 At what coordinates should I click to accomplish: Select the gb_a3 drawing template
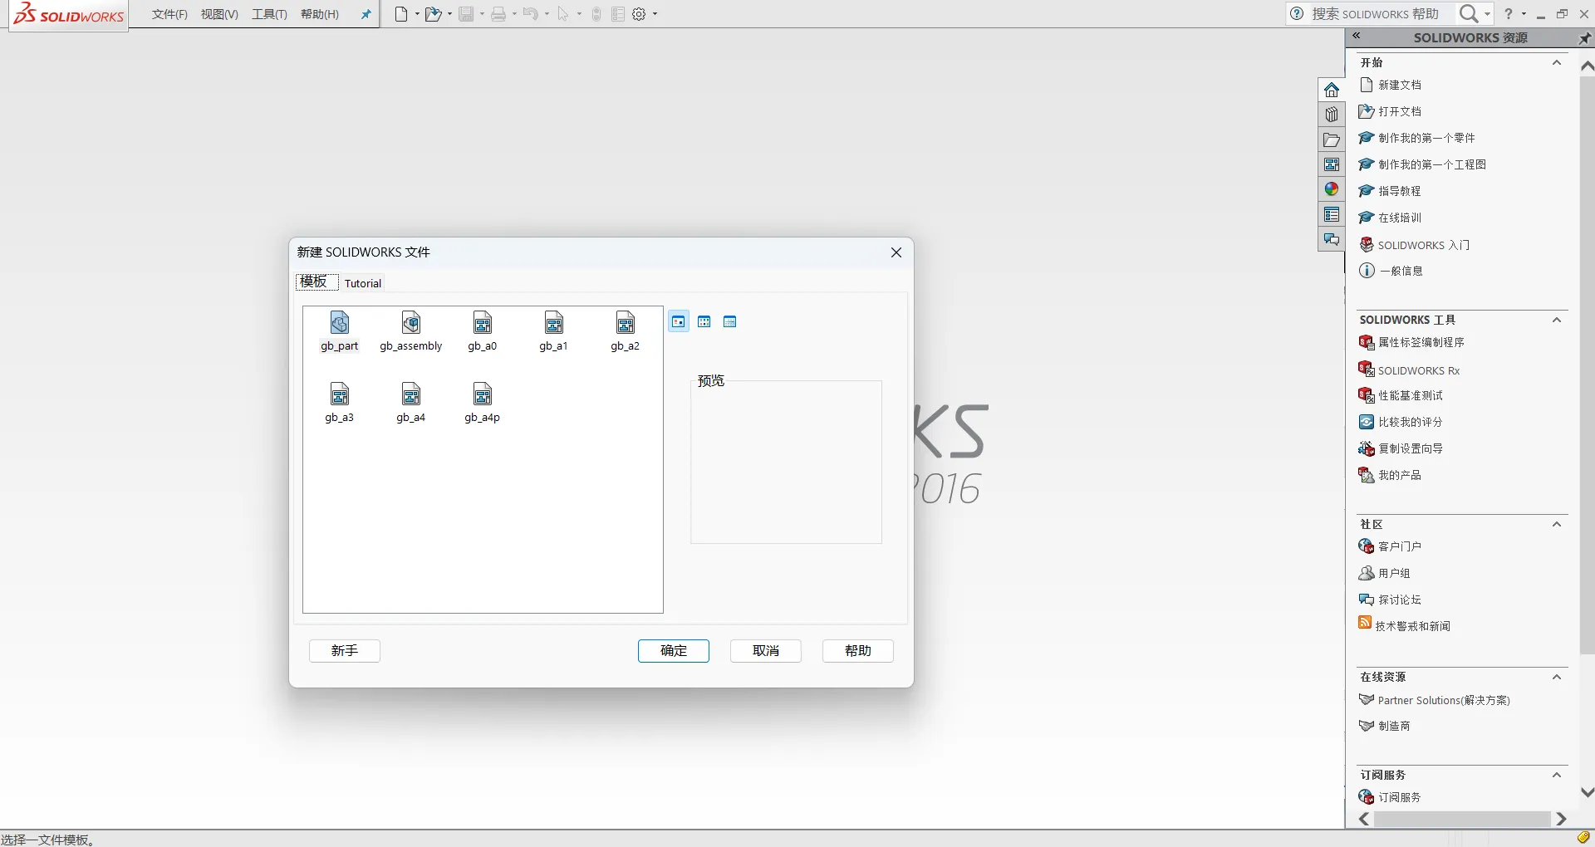(340, 403)
